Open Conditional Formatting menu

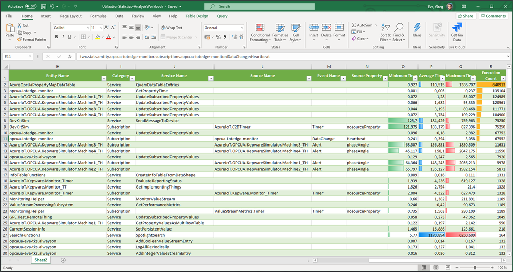[x=260, y=33]
